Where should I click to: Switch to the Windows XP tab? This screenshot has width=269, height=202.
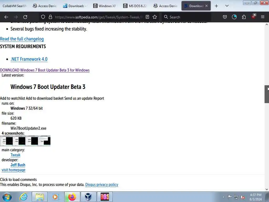pyautogui.click(x=105, y=6)
